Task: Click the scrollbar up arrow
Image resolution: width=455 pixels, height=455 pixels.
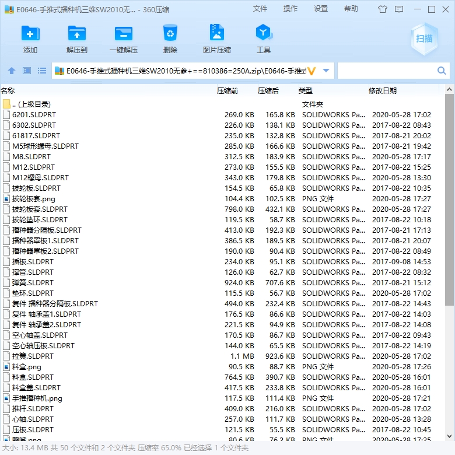Action: pyautogui.click(x=449, y=90)
